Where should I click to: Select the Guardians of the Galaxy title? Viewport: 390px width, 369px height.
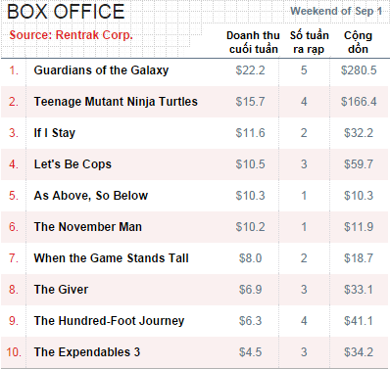pos(101,70)
